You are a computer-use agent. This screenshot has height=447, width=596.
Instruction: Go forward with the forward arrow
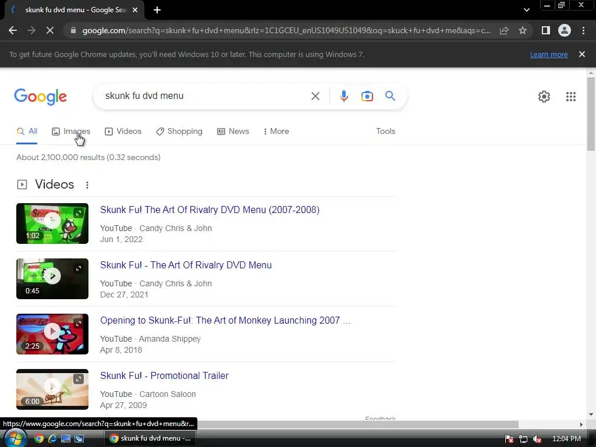[x=31, y=30]
